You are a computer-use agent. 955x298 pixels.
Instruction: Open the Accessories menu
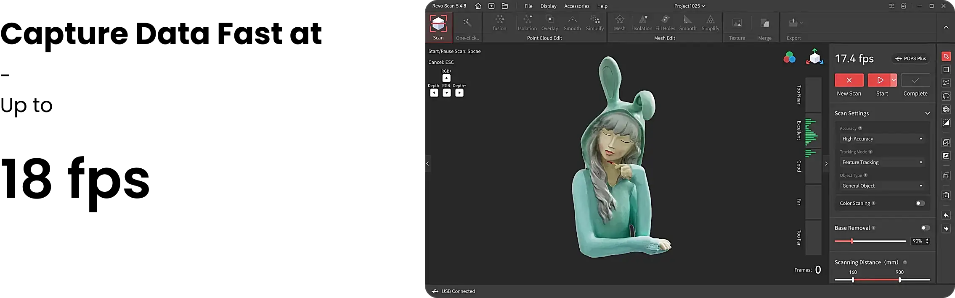(576, 6)
